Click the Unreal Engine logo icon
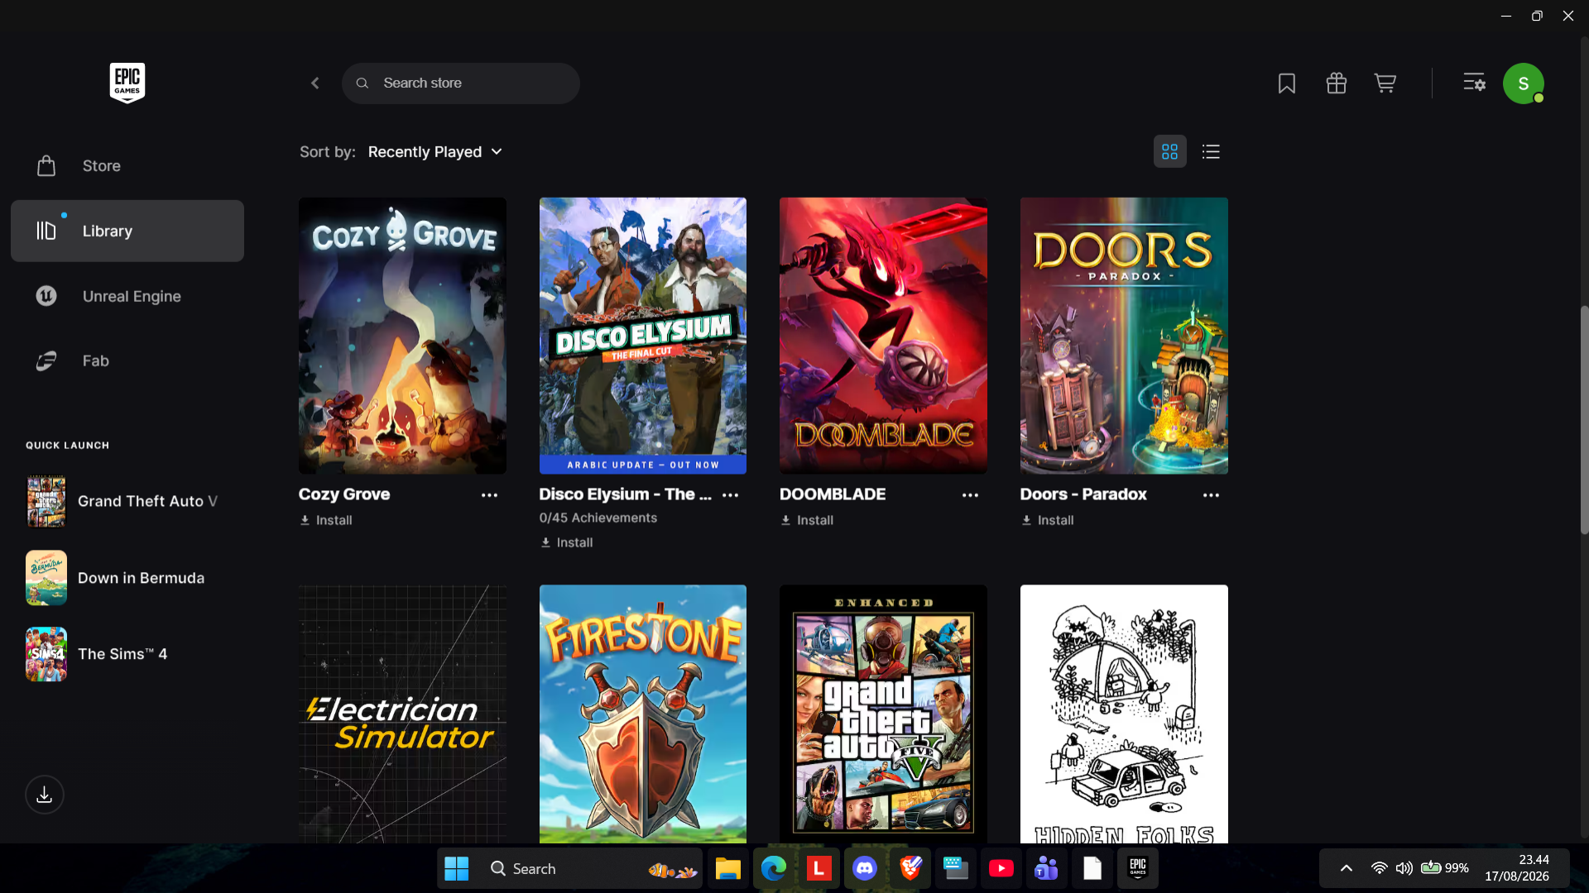 pos(46,296)
